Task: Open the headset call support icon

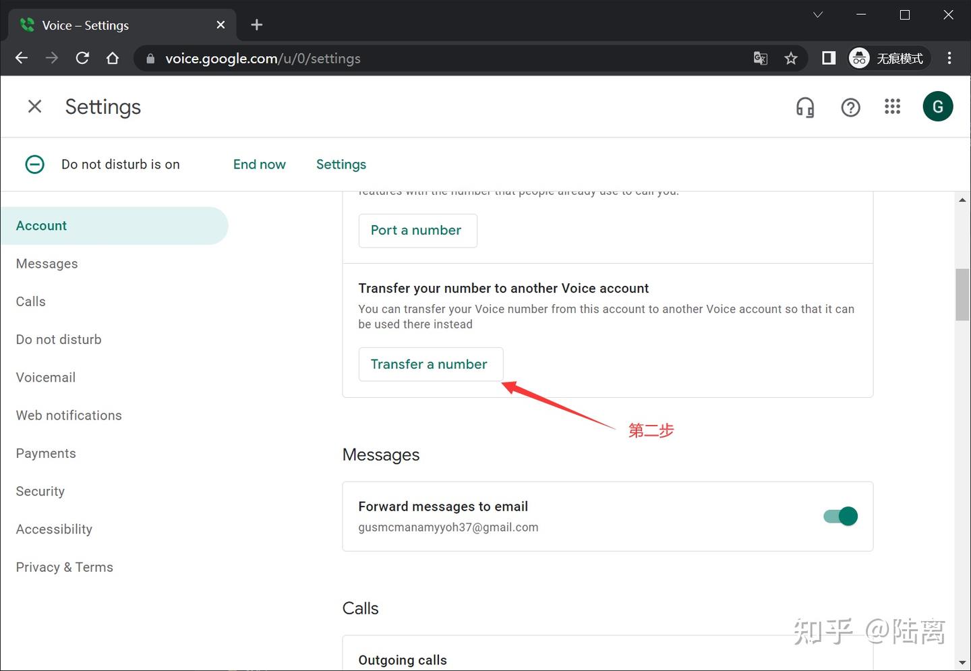Action: point(805,107)
